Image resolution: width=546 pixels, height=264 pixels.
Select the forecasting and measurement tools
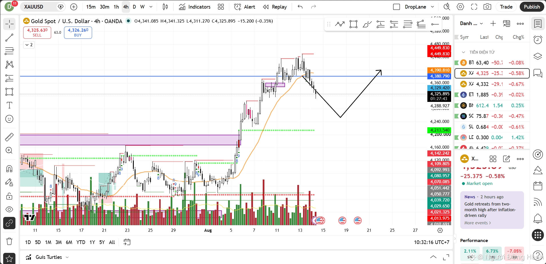pos(9,78)
